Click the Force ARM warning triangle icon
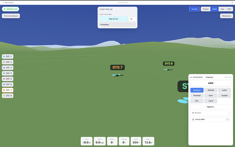This screenshot has height=147, width=235. 193,119
